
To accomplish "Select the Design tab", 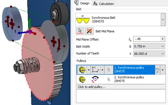I will point(82,3).
